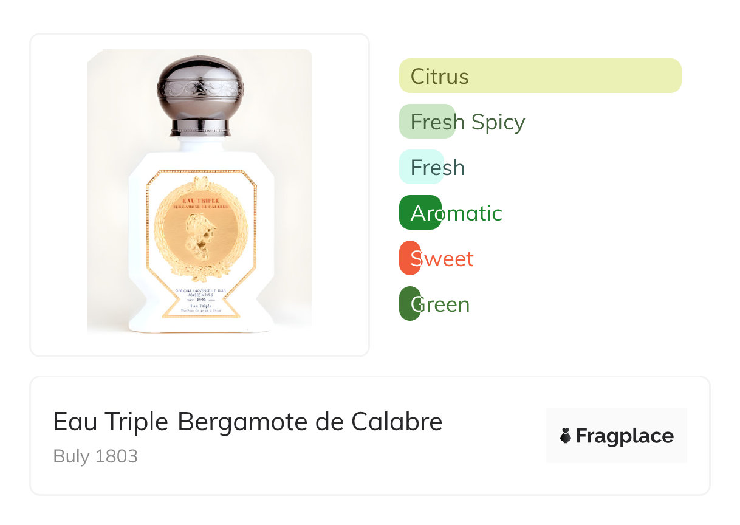Open the Buly 1803 brand link
This screenshot has width=740, height=525.
95,456
